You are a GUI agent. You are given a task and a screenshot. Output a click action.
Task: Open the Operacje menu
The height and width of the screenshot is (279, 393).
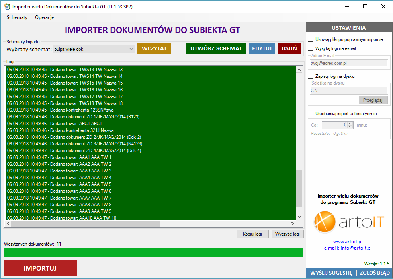click(x=44, y=17)
